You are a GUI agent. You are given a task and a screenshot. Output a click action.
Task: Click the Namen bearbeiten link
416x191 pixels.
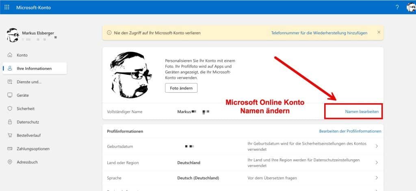362,112
